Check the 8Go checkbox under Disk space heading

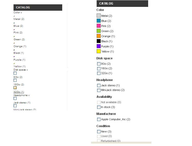[99, 64]
